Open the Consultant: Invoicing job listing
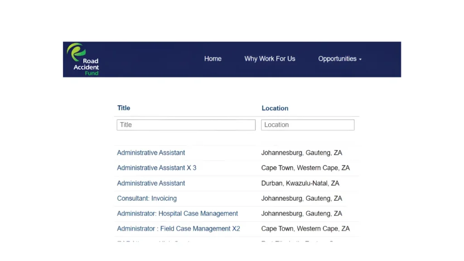Screen dimensions: 464x261 point(147,198)
